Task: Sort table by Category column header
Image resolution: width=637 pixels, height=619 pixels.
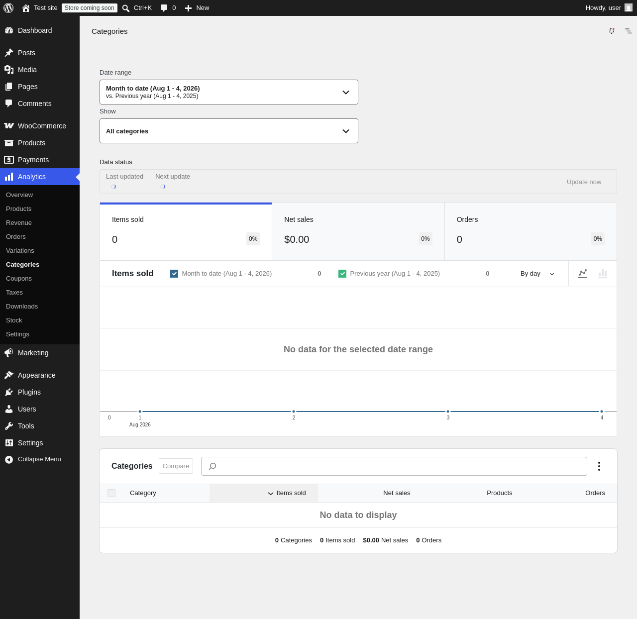Action: [x=143, y=493]
